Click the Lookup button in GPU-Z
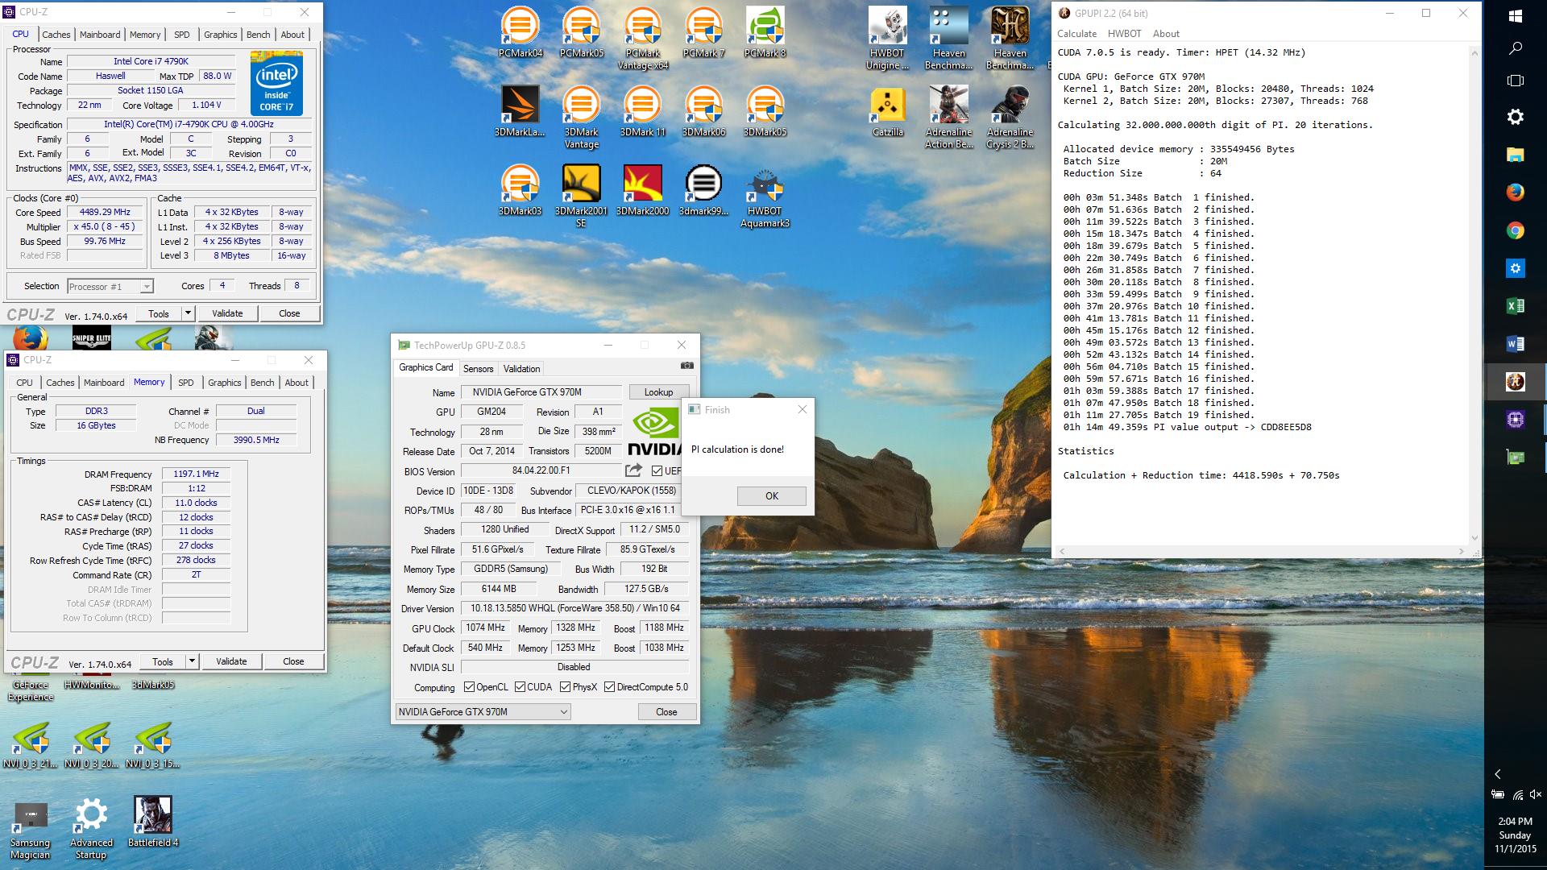1547x870 pixels. pyautogui.click(x=658, y=392)
